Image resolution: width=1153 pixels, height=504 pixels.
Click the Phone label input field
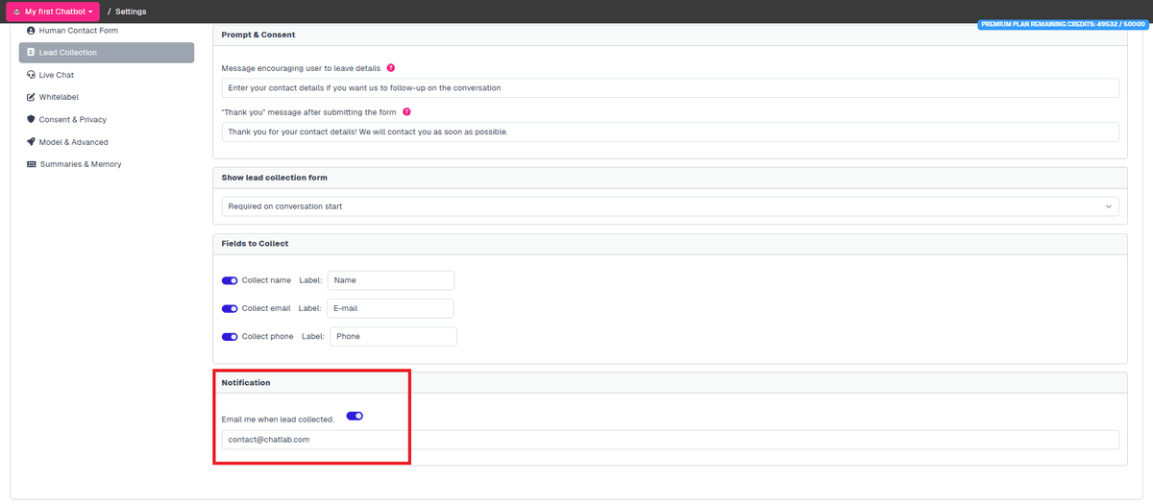(x=393, y=337)
